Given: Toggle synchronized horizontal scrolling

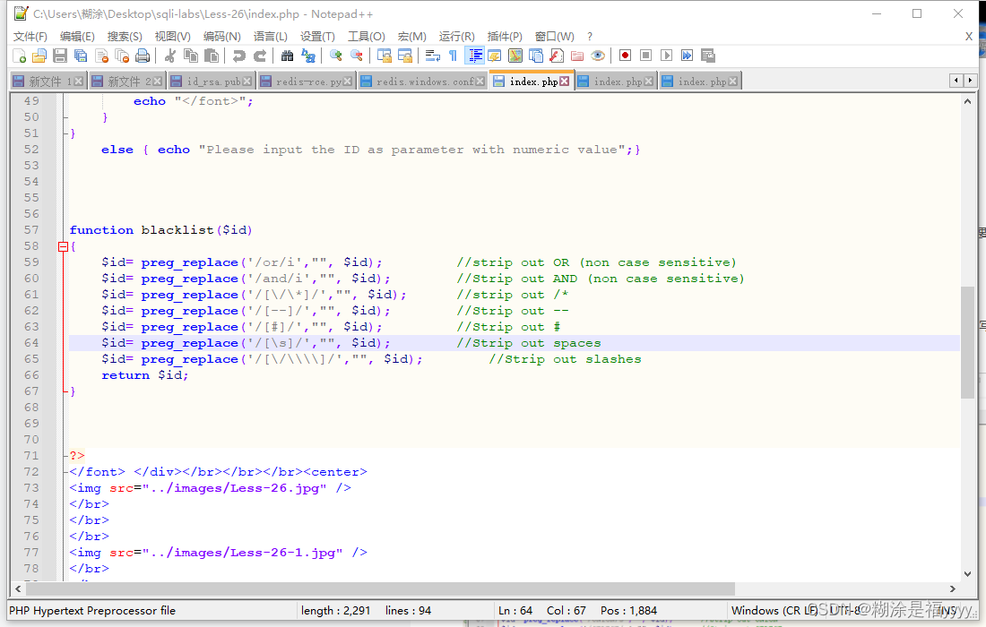Looking at the screenshot, I should tap(405, 56).
